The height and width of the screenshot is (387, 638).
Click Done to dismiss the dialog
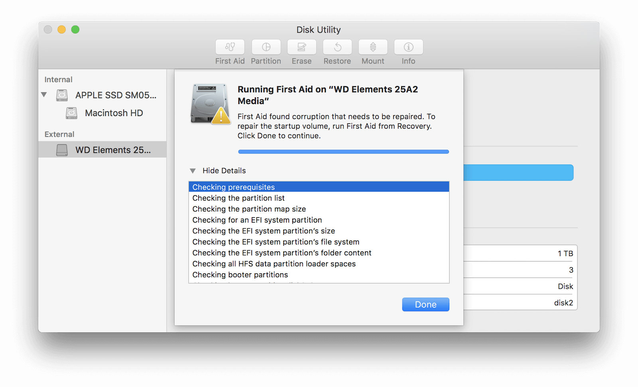(425, 304)
